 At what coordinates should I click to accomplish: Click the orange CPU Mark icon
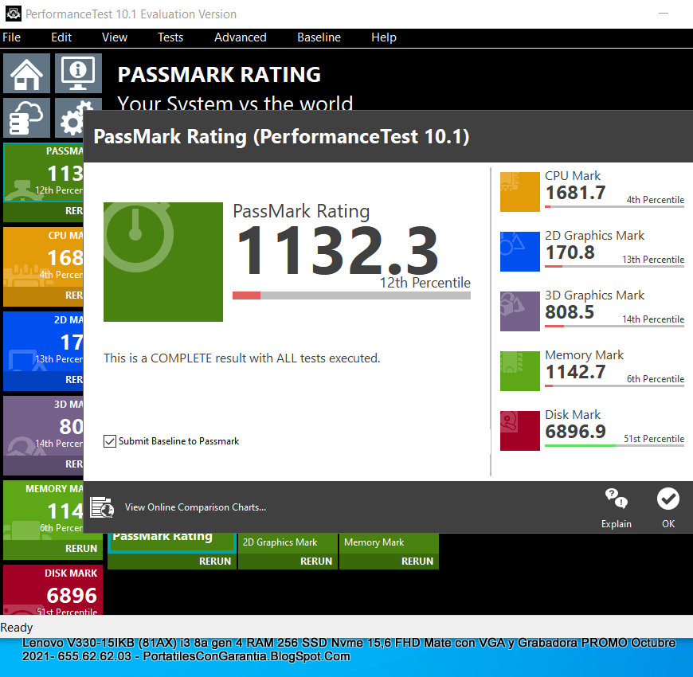[519, 192]
